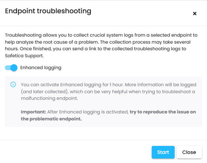
Task: Turn off the Enhanced logging switch
Action: coord(11,68)
